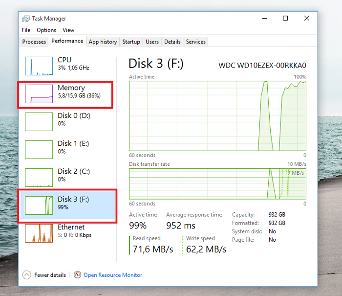342x296 pixels.
Task: Select the Disk 3 (F:) mini graph
Action: (x=39, y=205)
